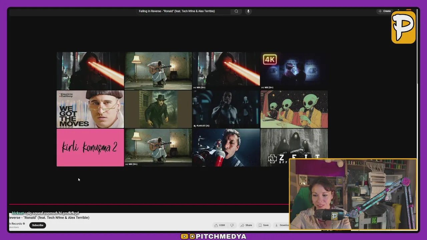This screenshot has width=427, height=240.
Task: Open 'kirli konuşma 2' pink thumbnail
Action: [x=90, y=148]
